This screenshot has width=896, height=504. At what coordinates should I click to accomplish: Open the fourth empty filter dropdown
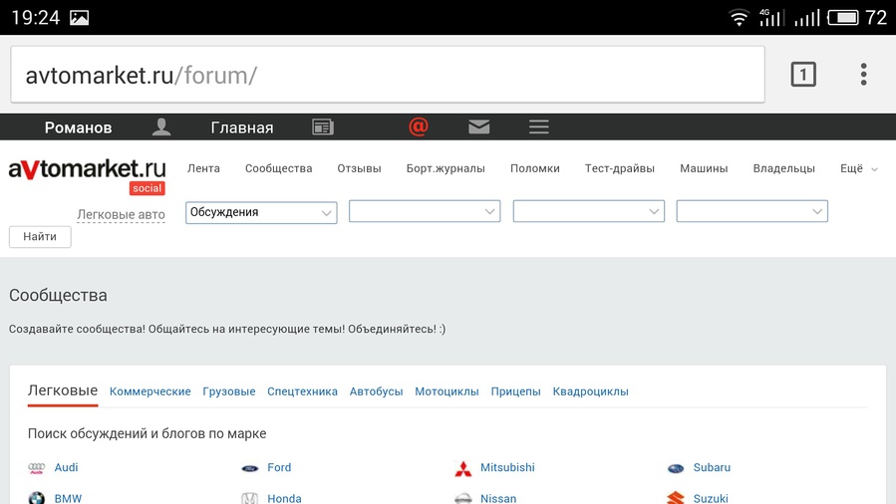tap(752, 211)
